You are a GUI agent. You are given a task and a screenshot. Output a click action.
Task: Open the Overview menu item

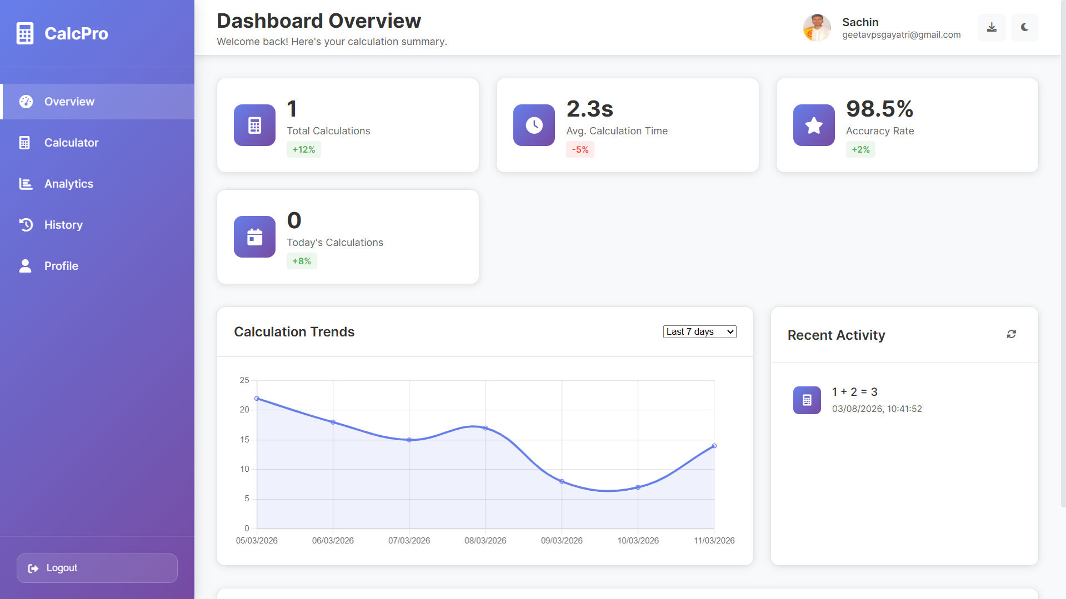tap(69, 102)
